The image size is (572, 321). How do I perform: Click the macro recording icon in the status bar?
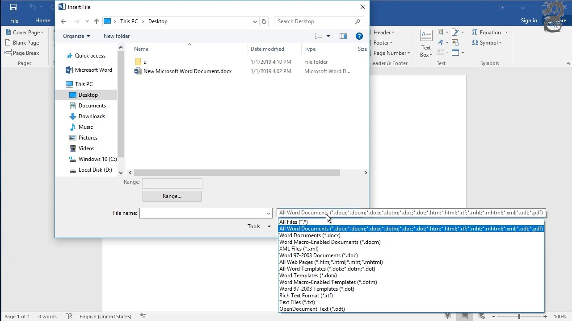pyautogui.click(x=143, y=317)
